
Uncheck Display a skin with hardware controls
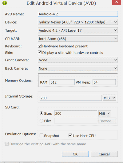[40, 52]
